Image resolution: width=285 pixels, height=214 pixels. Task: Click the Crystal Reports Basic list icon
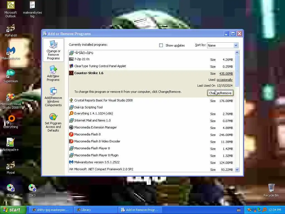click(71, 100)
